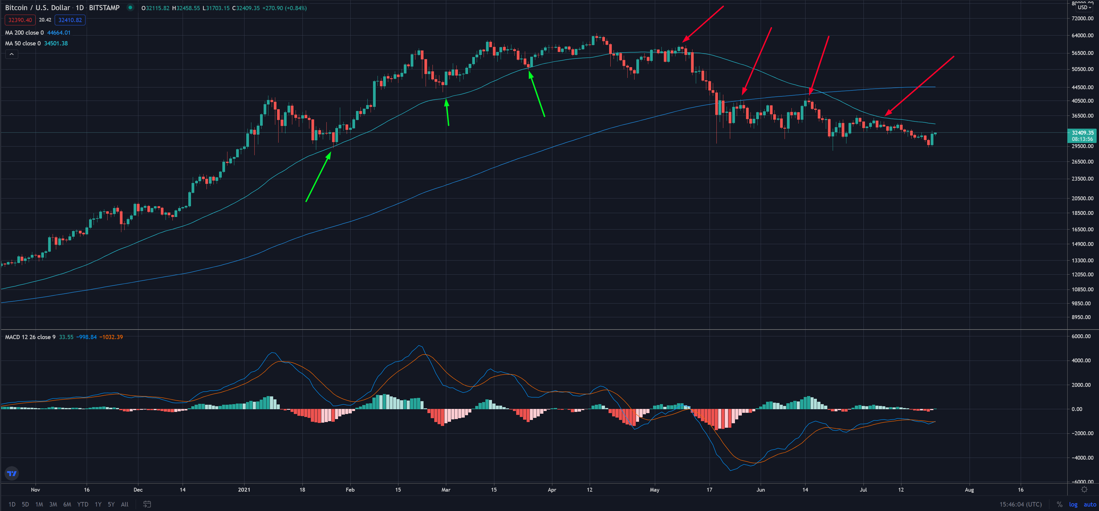
Task: Click the MA 50 close indicator label
Action: click(23, 44)
